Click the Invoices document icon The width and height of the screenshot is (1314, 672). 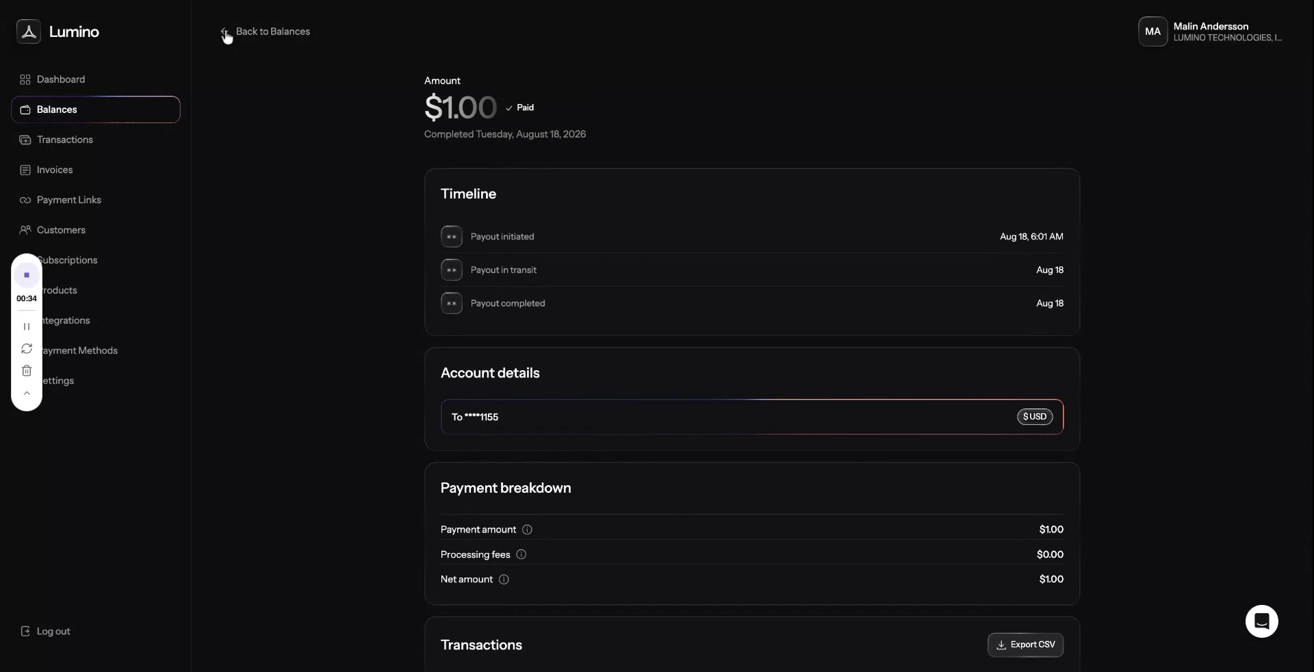click(x=25, y=170)
